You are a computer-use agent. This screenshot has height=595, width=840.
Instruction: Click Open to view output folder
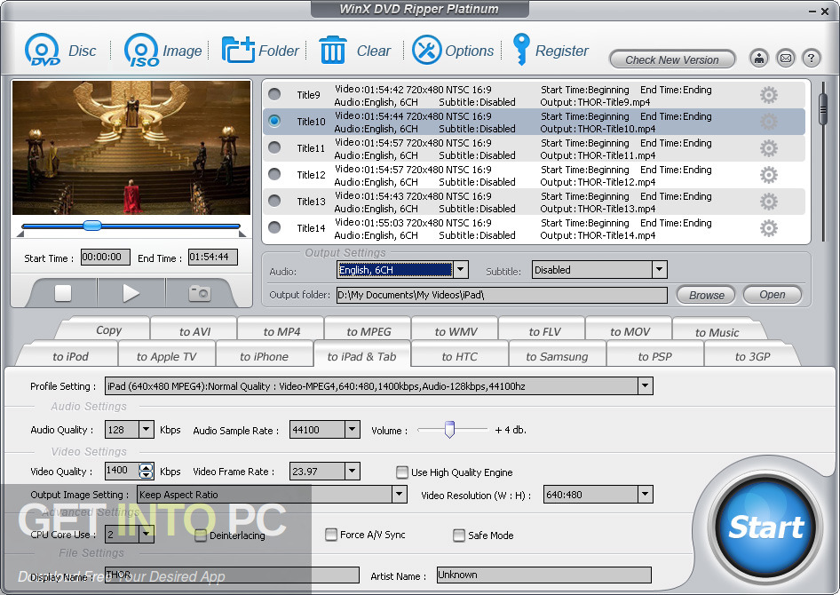(772, 295)
